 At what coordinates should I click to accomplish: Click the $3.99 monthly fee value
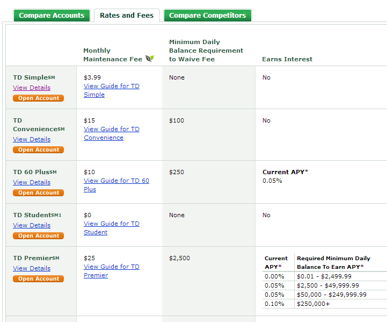(92, 77)
